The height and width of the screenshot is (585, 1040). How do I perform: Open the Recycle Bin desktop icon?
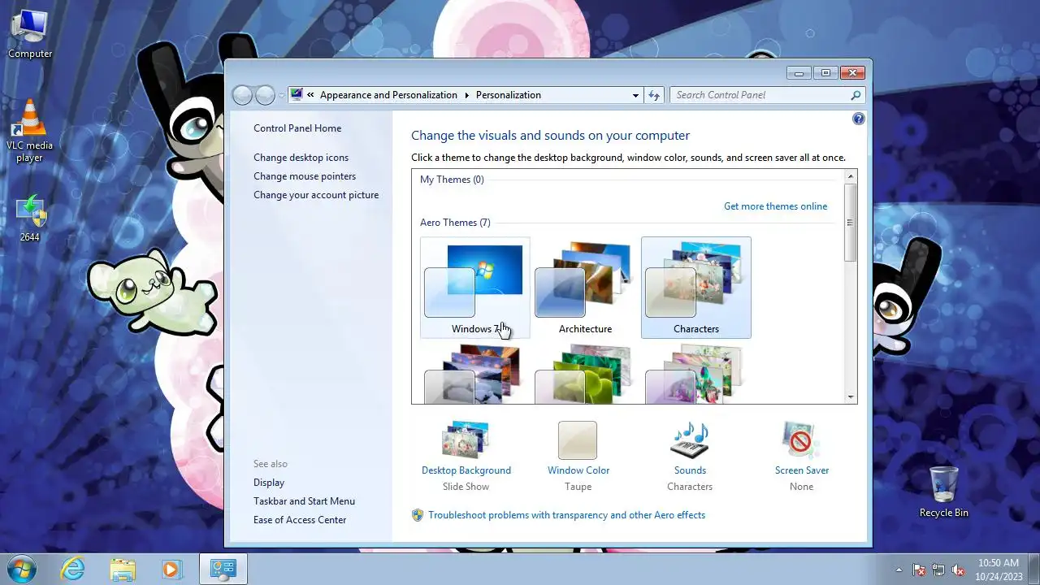click(x=943, y=492)
